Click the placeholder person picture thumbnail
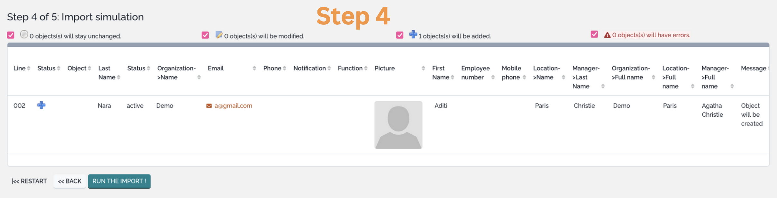The width and height of the screenshot is (777, 198). [398, 125]
